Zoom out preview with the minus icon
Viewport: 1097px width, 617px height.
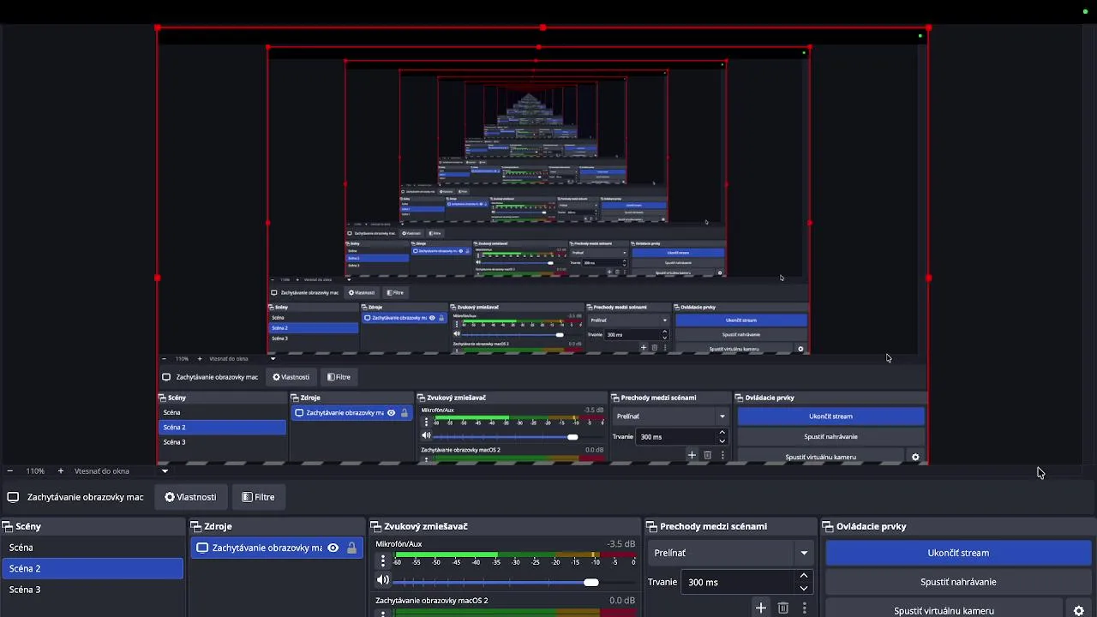tap(9, 470)
